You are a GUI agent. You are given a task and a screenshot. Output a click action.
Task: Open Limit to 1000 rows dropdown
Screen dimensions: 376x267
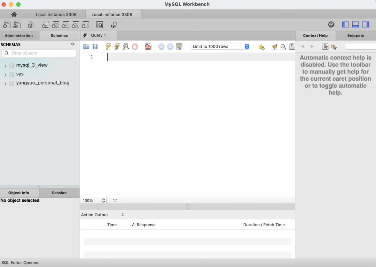(x=220, y=47)
